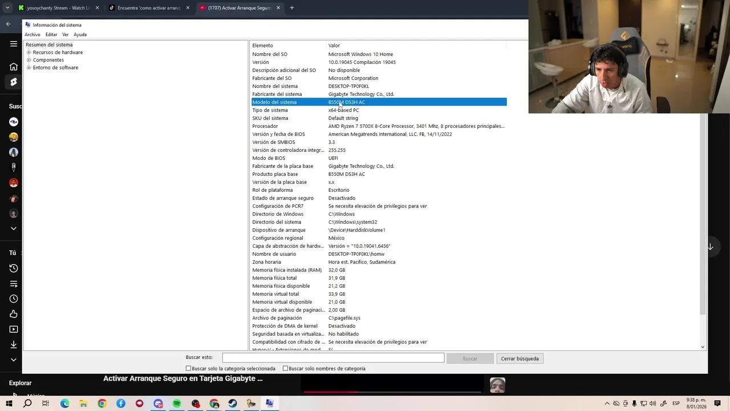Show hidden system tray icons
The image size is (730, 411).
607,404
